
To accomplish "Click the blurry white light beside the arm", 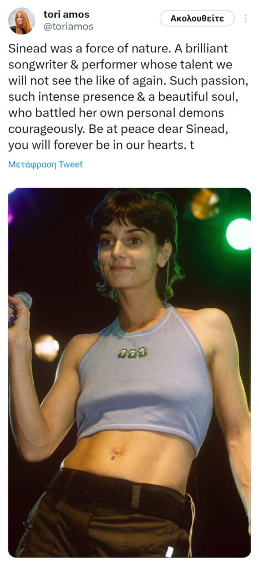I will 47,348.
